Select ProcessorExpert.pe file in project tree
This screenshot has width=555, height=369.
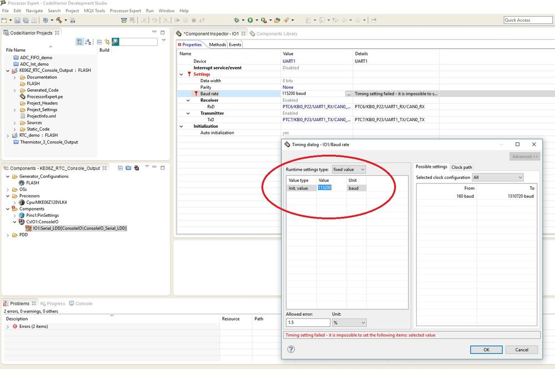44,96
